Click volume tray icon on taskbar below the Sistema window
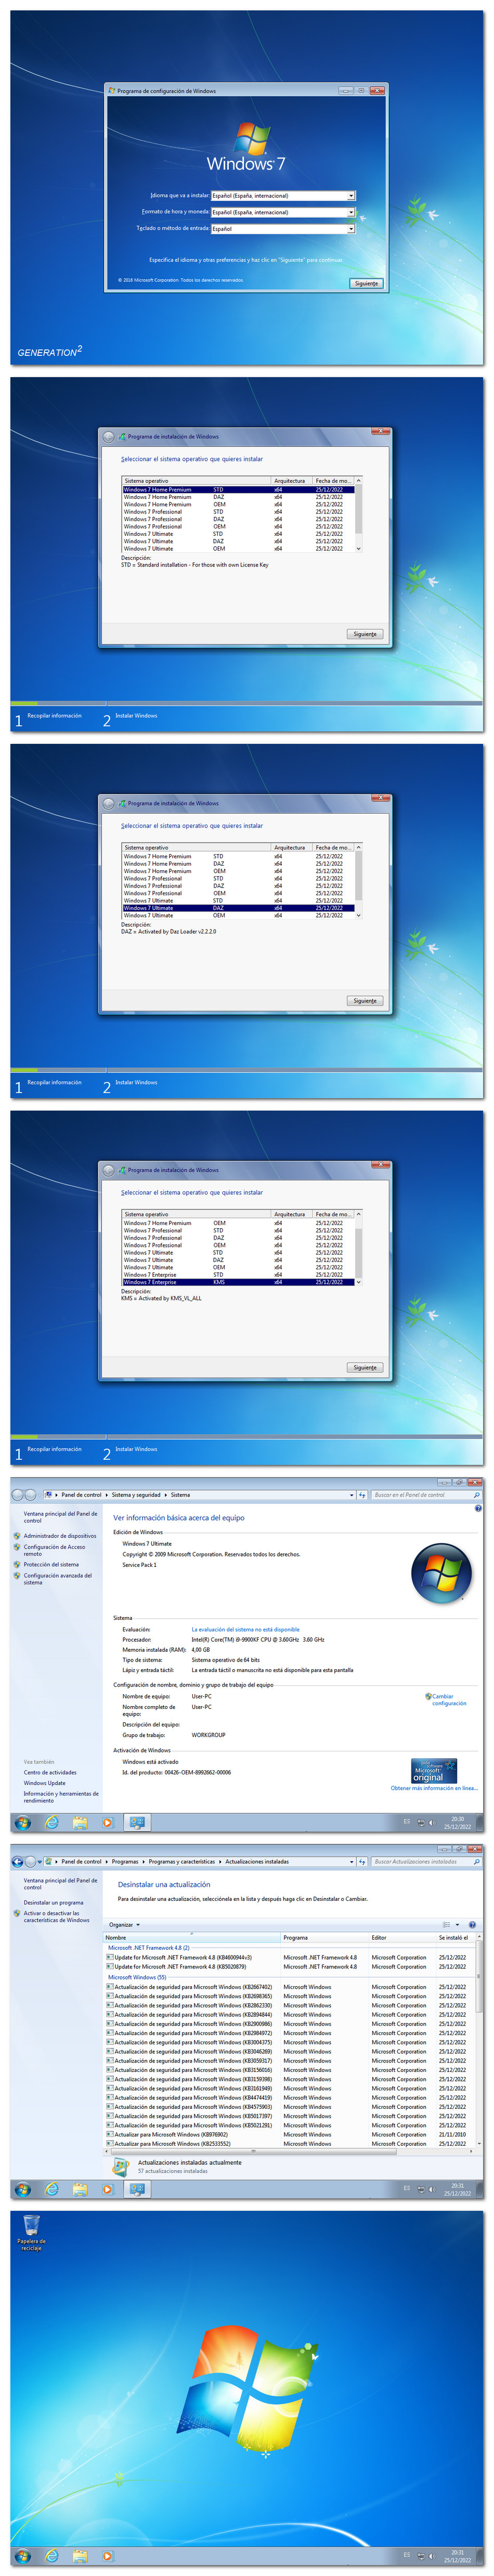This screenshot has width=494, height=2576. (x=431, y=1823)
